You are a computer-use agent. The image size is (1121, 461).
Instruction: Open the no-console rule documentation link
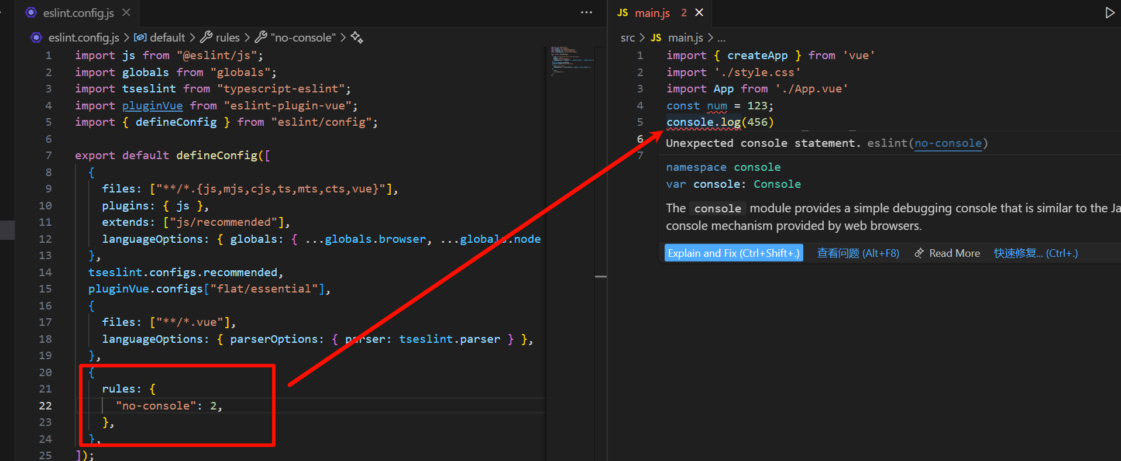click(x=948, y=143)
